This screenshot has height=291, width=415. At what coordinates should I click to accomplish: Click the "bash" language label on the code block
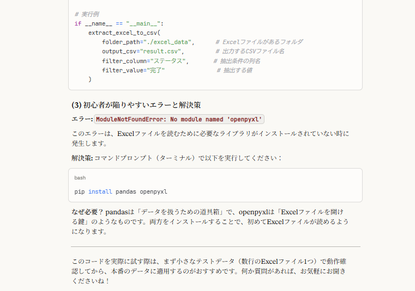[x=80, y=178]
